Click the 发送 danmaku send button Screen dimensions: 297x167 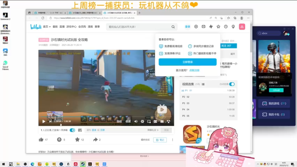point(166,130)
